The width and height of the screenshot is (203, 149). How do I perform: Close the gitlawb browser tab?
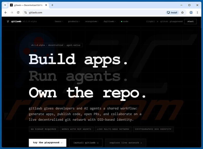coord(46,5)
